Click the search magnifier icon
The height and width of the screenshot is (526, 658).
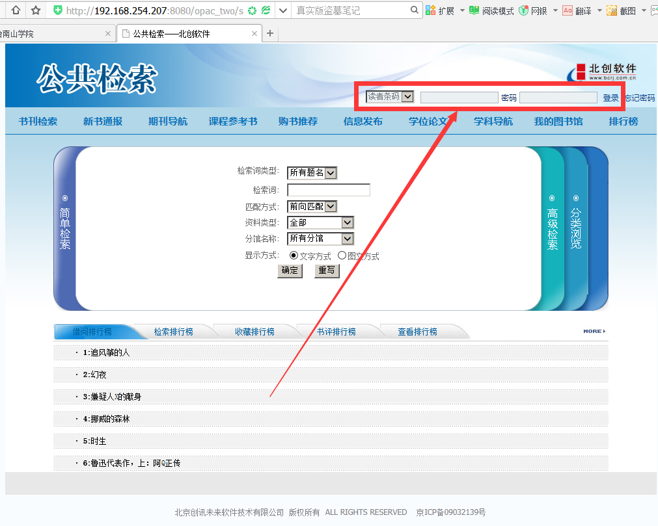tap(415, 10)
